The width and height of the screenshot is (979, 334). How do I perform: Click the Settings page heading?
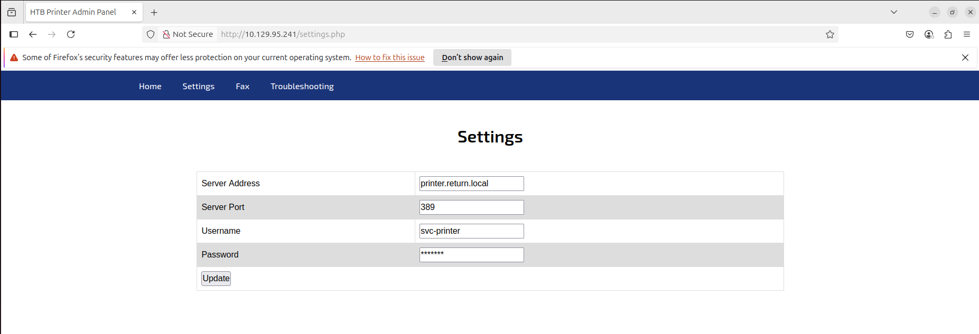tap(490, 137)
